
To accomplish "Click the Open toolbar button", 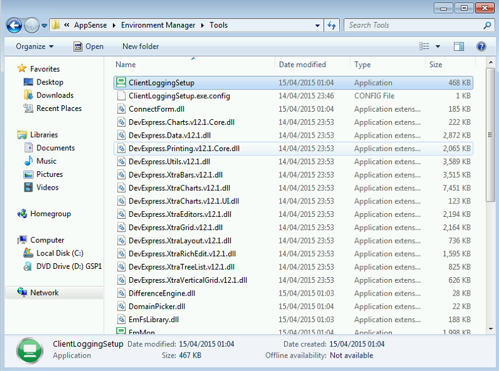I will (x=89, y=46).
